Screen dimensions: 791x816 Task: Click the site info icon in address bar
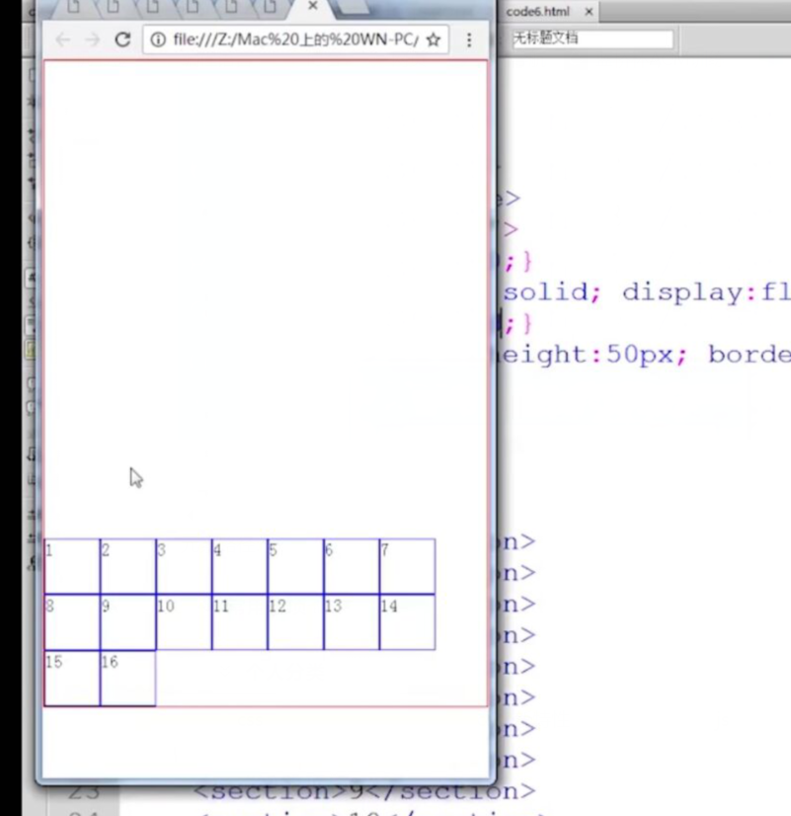click(158, 40)
